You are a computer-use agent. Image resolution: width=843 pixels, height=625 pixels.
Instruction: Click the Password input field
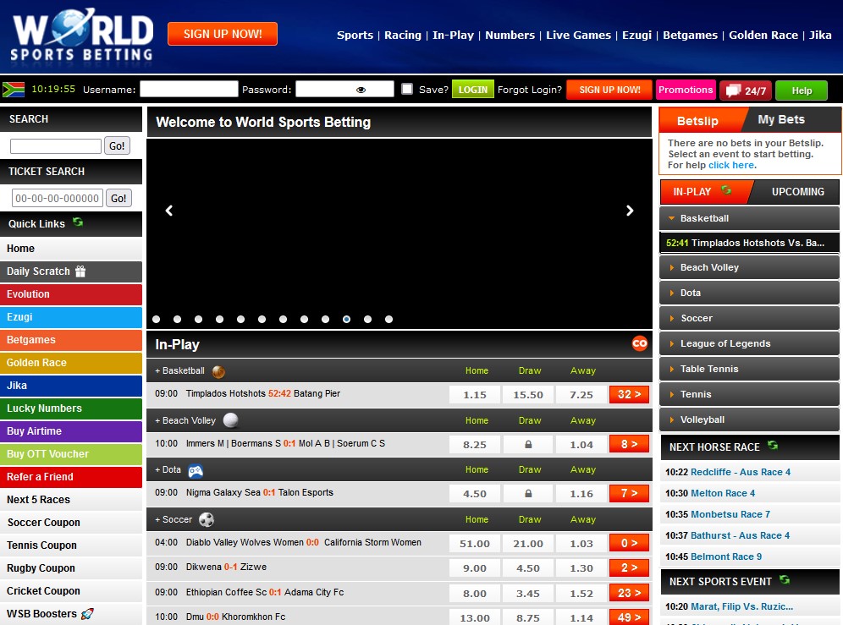click(x=344, y=89)
